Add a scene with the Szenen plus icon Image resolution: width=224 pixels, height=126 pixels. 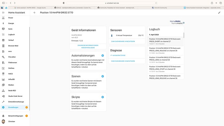point(103,76)
